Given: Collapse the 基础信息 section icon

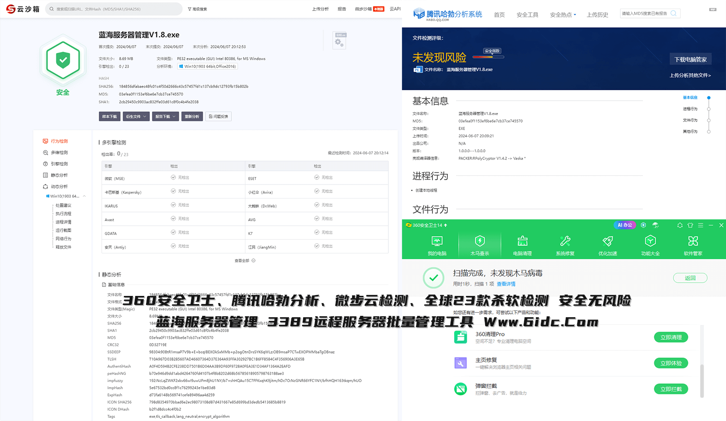Looking at the screenshot, I should 104,285.
